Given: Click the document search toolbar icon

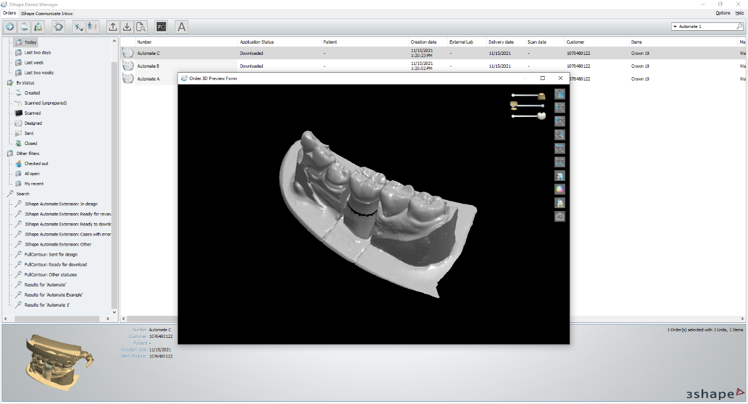Looking at the screenshot, I should pos(141,26).
